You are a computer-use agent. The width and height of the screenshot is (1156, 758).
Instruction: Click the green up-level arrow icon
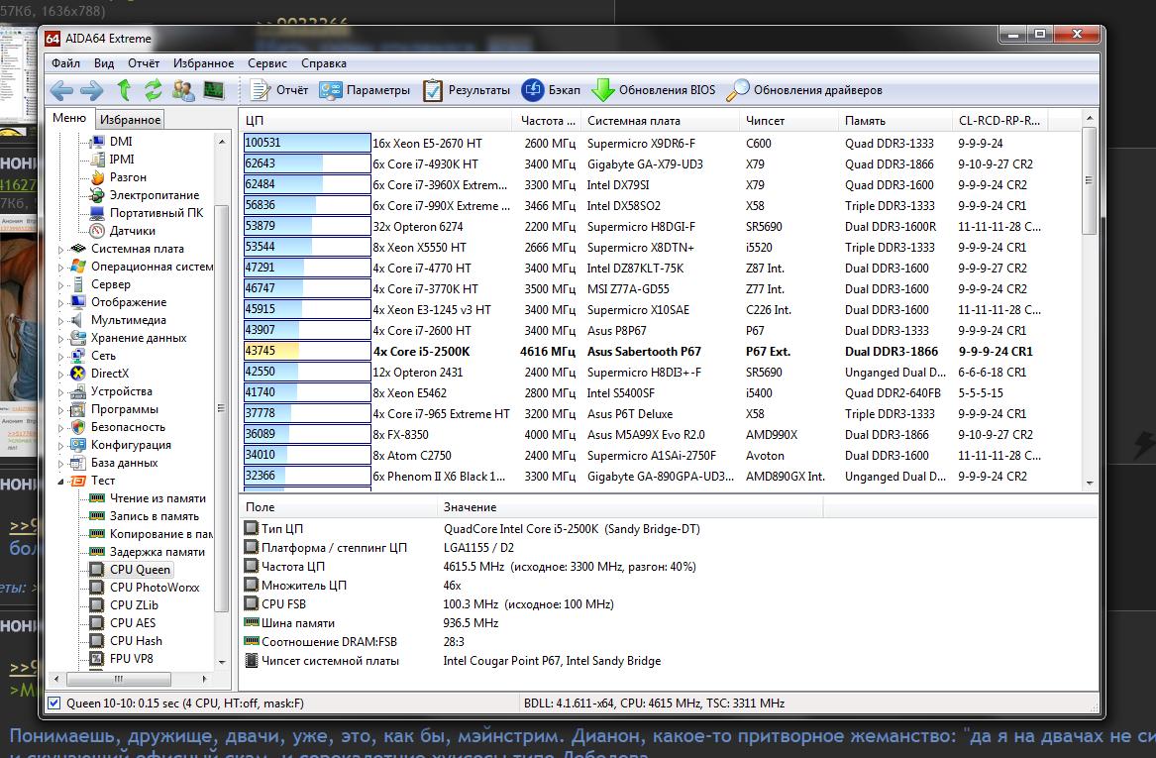tap(124, 90)
